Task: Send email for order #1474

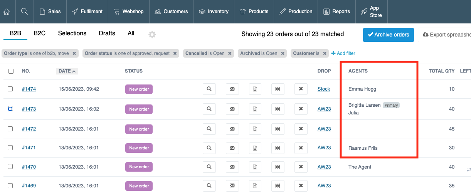Action: pos(232,89)
